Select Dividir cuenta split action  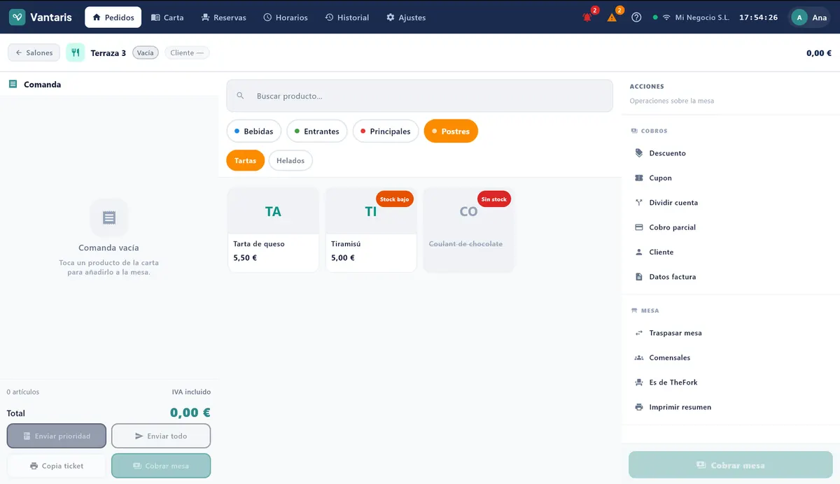coord(731,203)
